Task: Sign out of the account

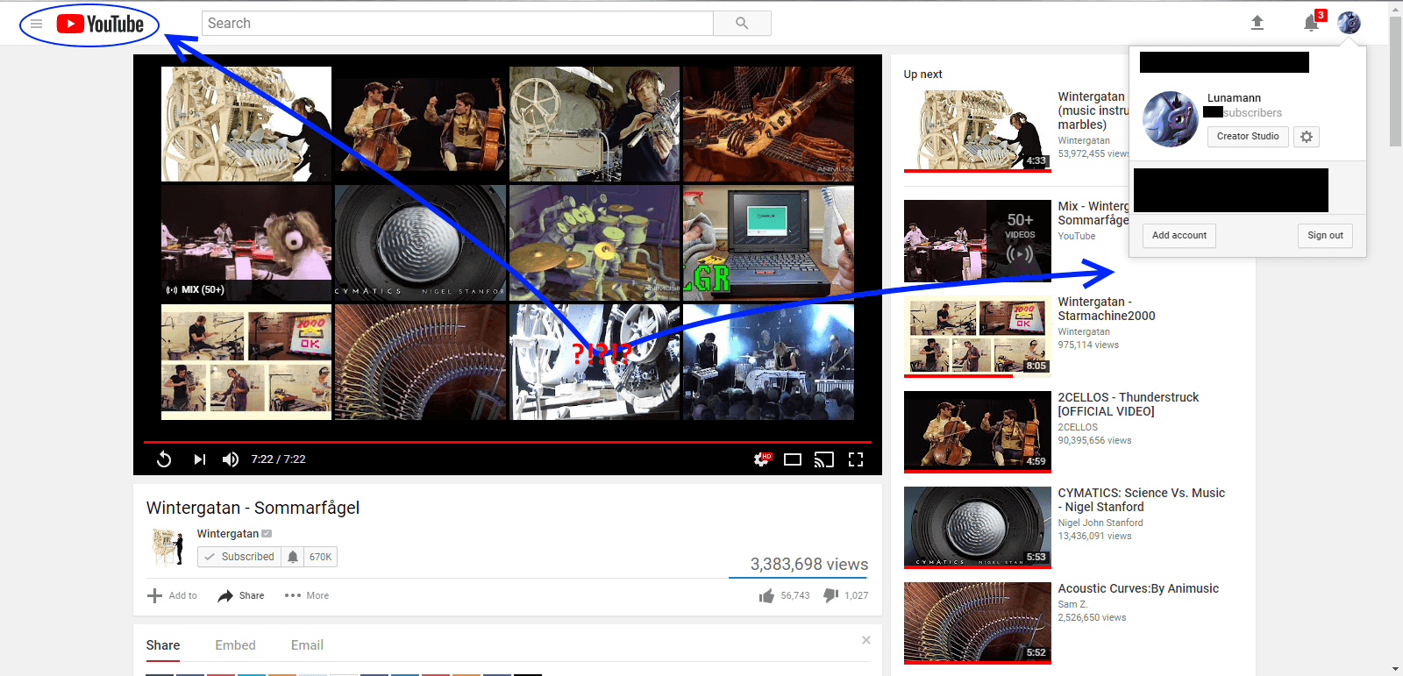Action: [1325, 236]
